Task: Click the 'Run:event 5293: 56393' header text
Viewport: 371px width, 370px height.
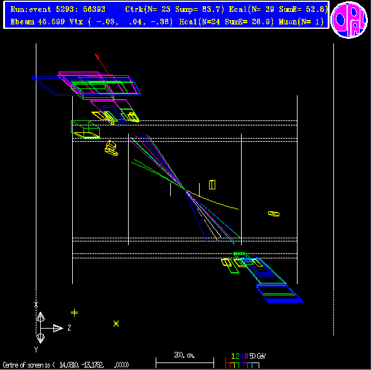Action: [58, 9]
